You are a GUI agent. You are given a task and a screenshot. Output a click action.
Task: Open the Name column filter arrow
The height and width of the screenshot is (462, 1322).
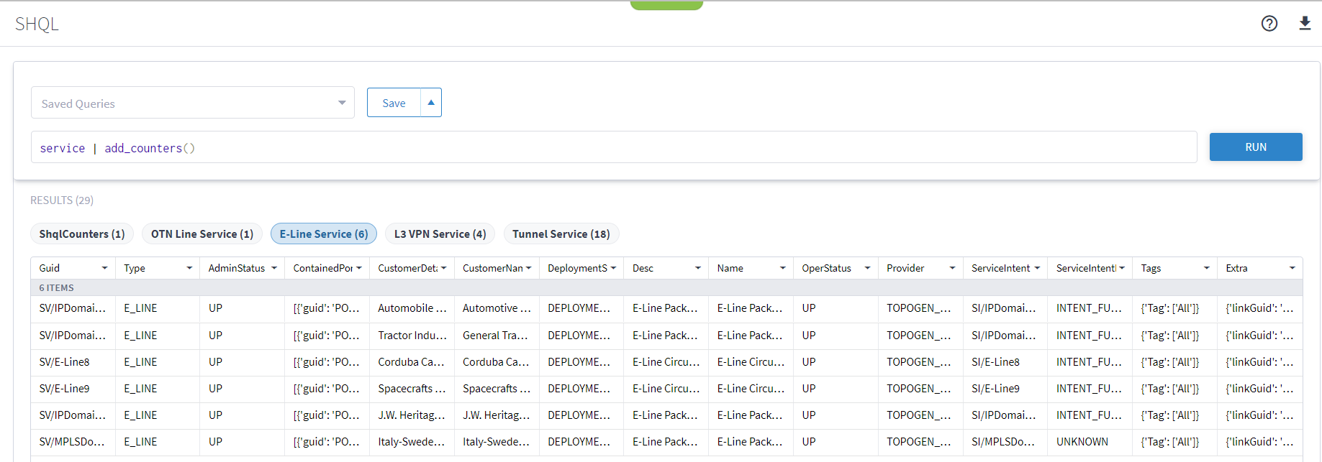tap(783, 268)
